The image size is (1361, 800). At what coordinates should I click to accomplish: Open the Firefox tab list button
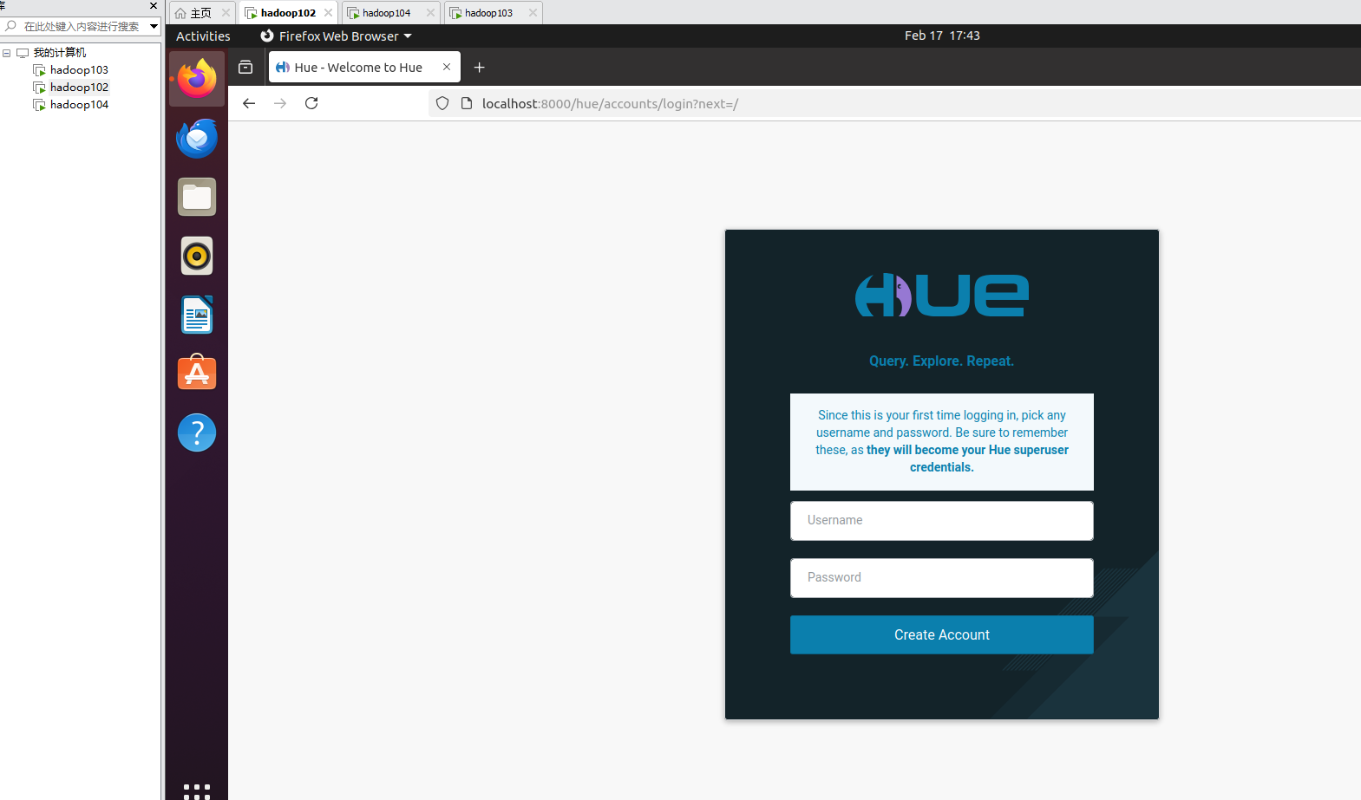point(245,67)
